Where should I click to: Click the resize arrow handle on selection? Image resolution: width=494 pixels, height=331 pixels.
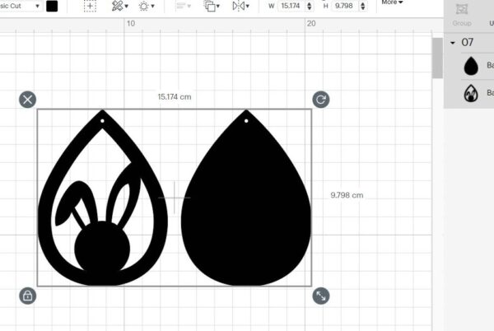pos(321,295)
